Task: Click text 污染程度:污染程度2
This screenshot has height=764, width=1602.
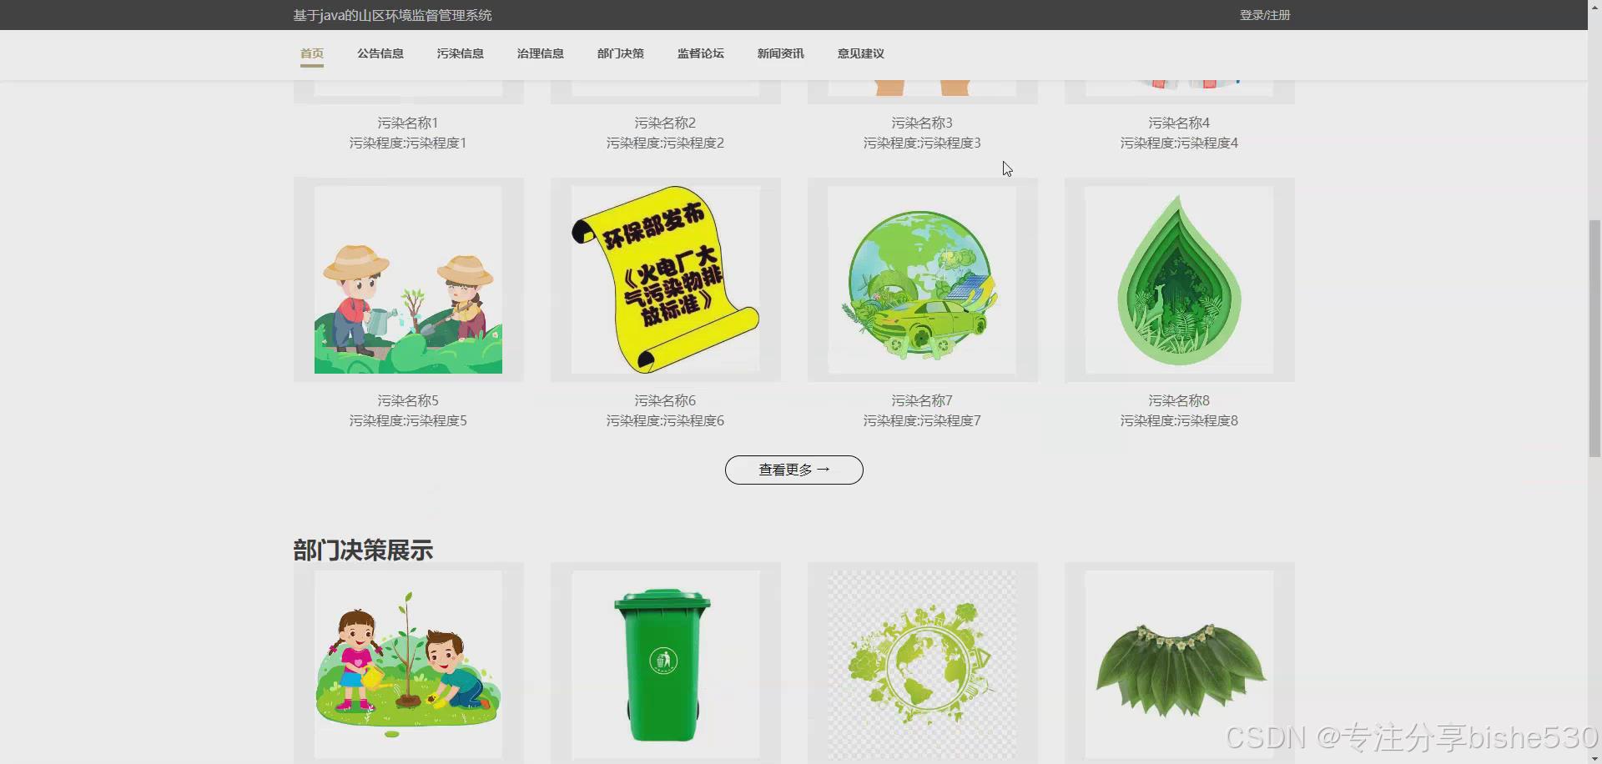Action: click(665, 143)
